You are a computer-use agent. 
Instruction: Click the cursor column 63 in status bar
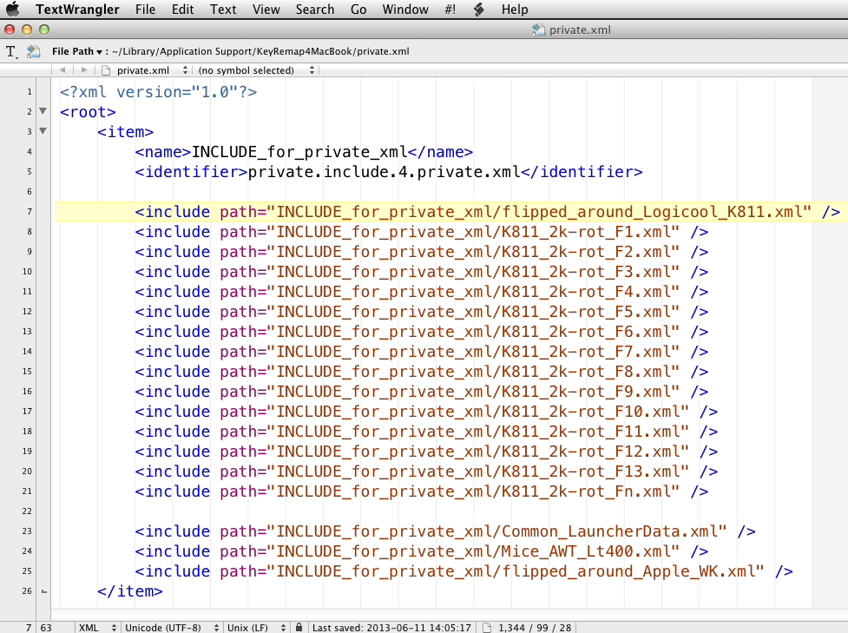pyautogui.click(x=46, y=628)
